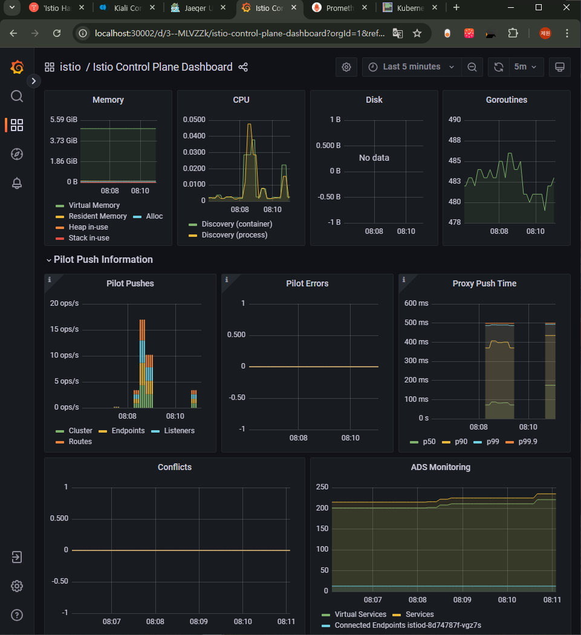Click the dashboard grid icon beside istio

click(x=50, y=67)
